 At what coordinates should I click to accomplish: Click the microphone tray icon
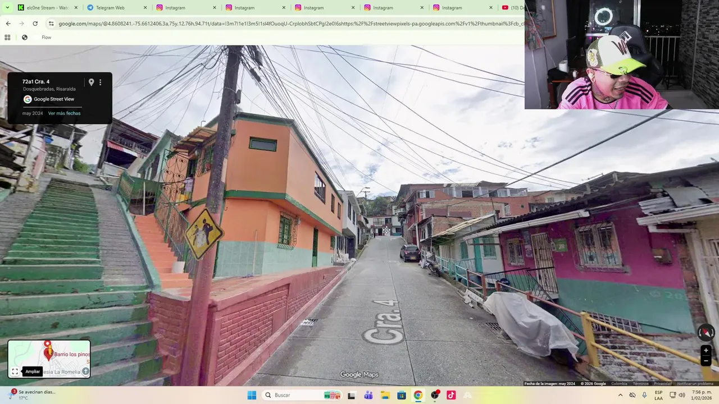[644, 395]
